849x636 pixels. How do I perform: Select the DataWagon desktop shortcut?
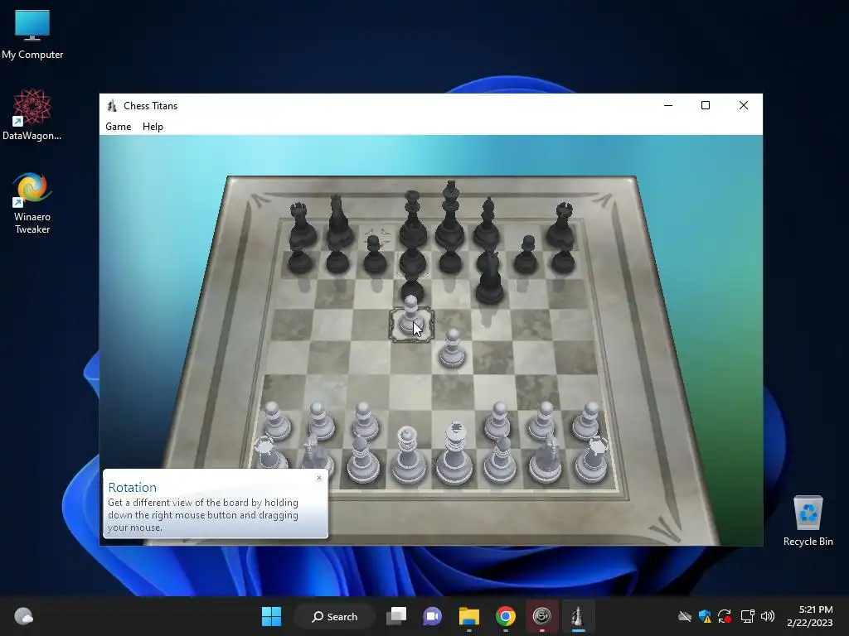click(32, 114)
